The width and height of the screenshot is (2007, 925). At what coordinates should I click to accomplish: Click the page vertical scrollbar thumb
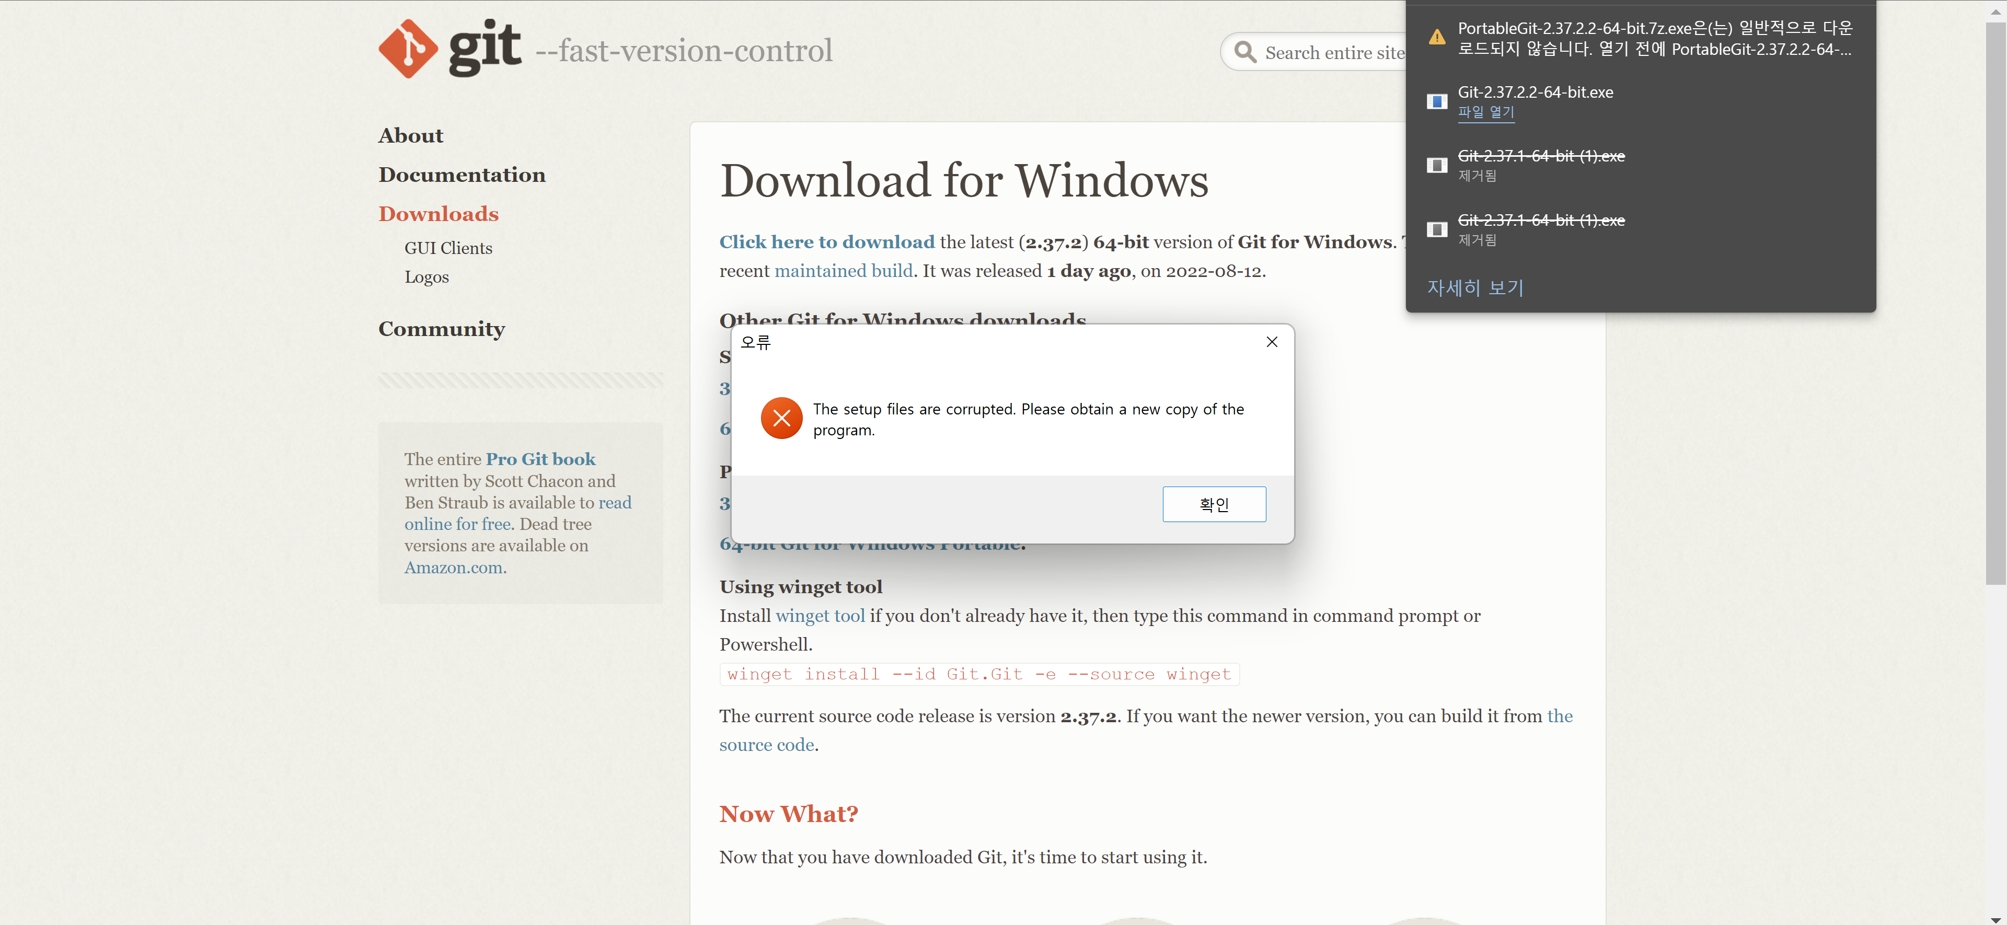point(1996,303)
